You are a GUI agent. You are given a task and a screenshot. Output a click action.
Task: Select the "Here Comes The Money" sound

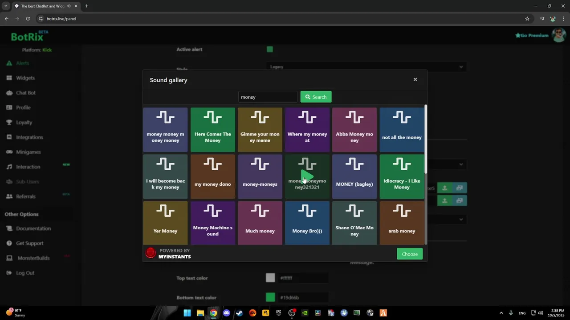click(x=212, y=129)
